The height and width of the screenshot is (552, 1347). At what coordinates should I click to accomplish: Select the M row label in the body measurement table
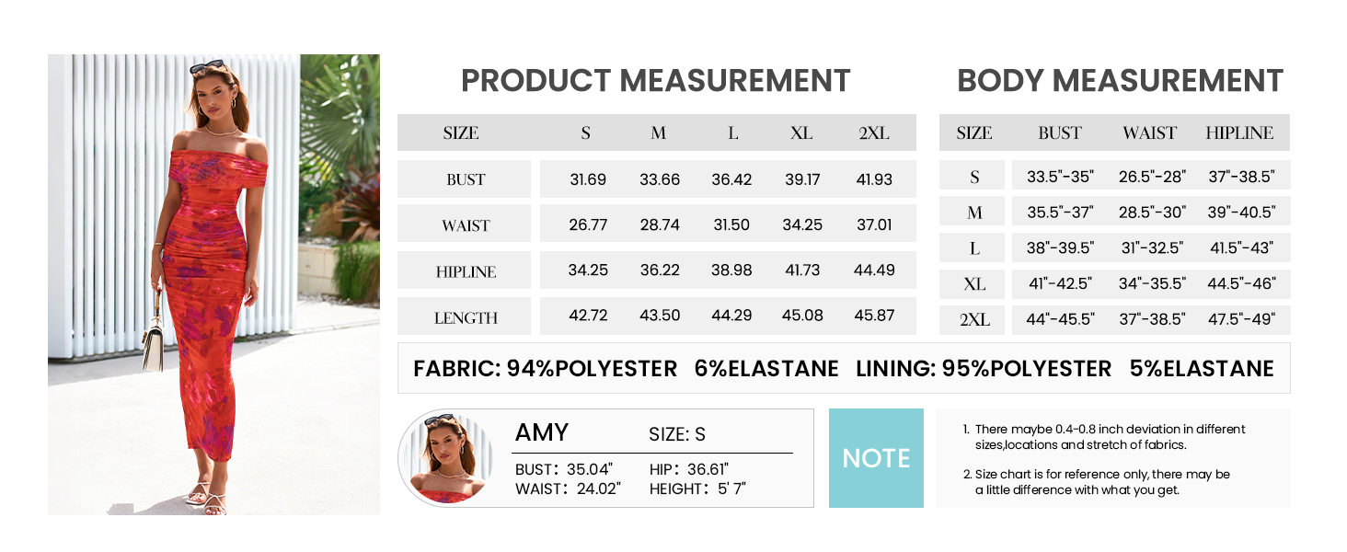[x=974, y=213]
